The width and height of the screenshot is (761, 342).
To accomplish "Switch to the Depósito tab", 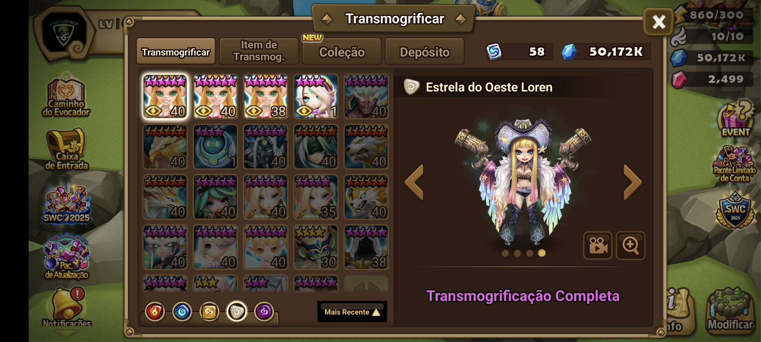I will tap(425, 52).
